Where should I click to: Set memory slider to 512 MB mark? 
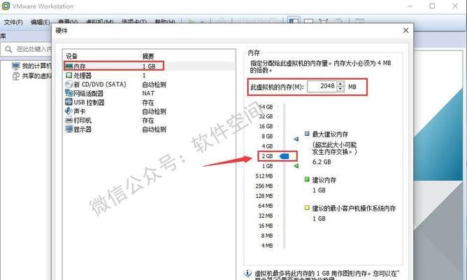tap(284, 176)
